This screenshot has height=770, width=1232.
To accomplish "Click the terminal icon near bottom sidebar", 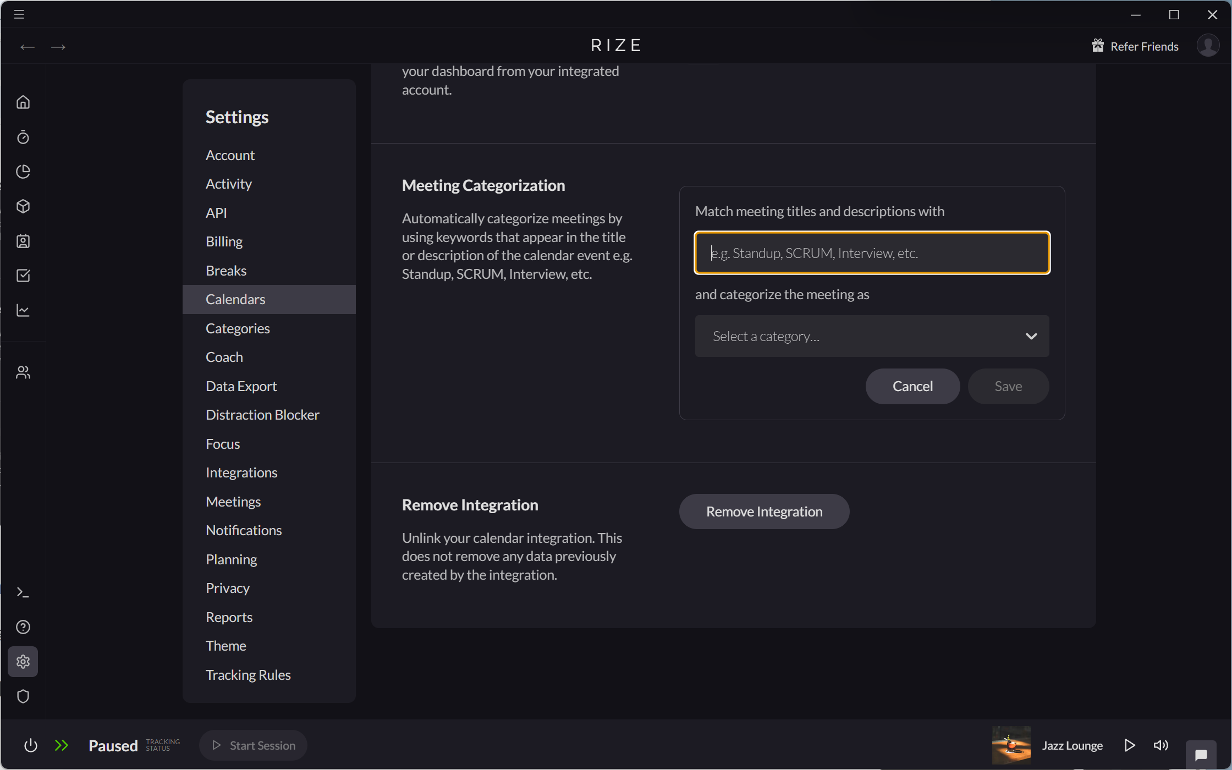I will tap(23, 592).
